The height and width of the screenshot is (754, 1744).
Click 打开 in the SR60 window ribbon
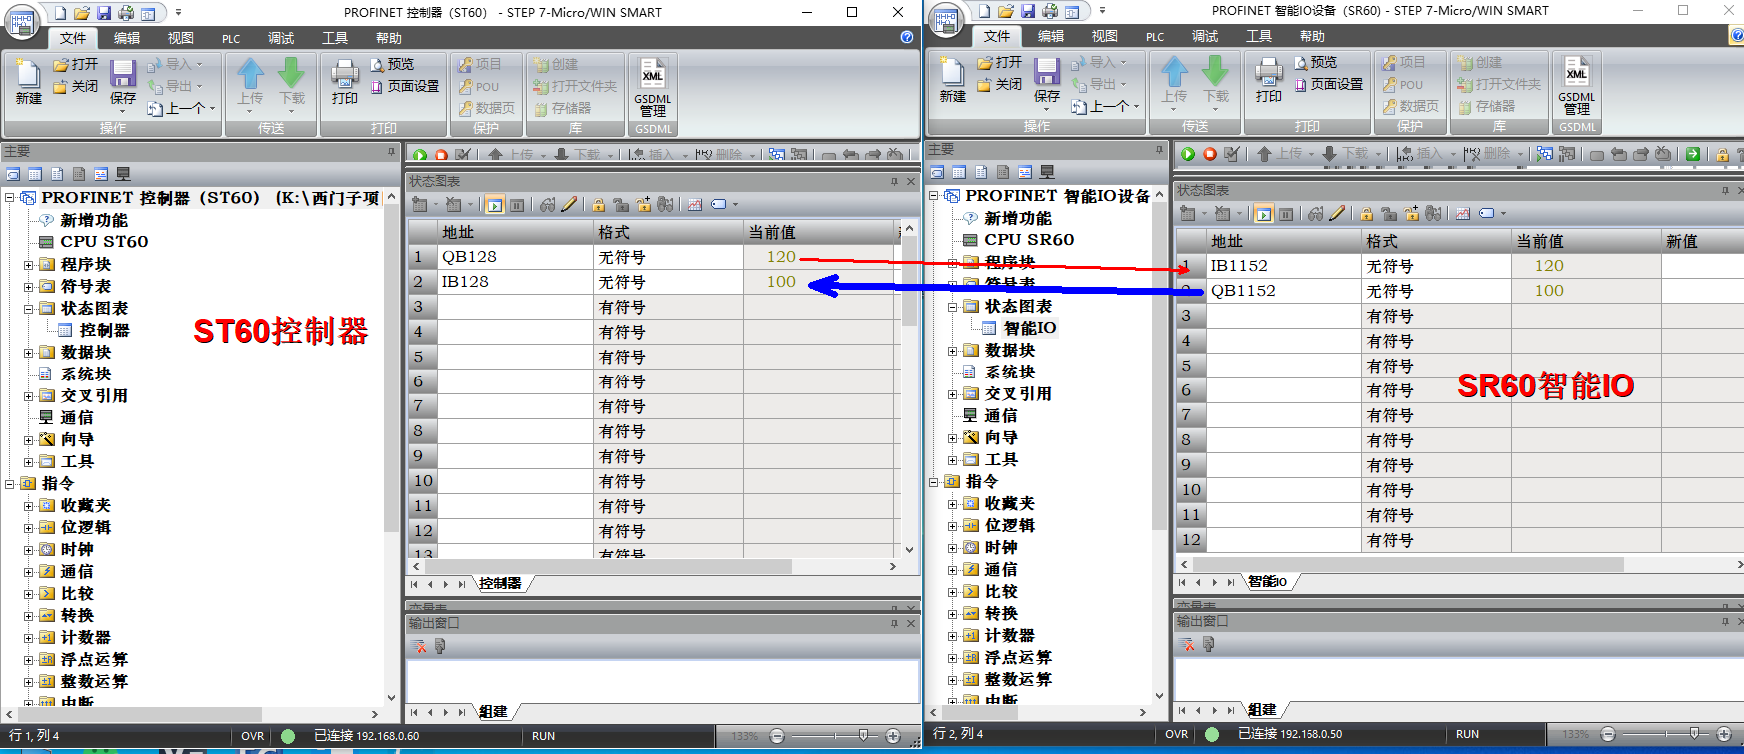[x=1001, y=62]
